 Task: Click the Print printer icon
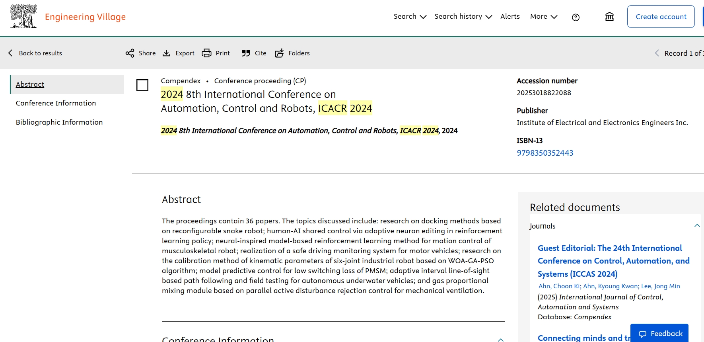[x=206, y=53]
